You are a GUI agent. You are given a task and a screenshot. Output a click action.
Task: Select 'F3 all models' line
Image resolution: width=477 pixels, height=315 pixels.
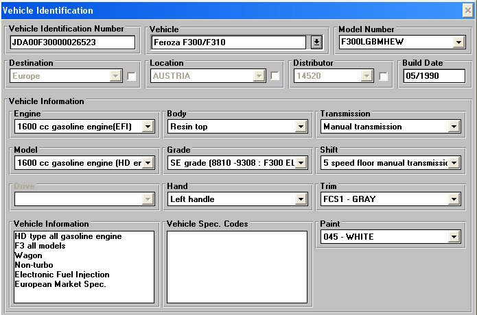(40, 246)
